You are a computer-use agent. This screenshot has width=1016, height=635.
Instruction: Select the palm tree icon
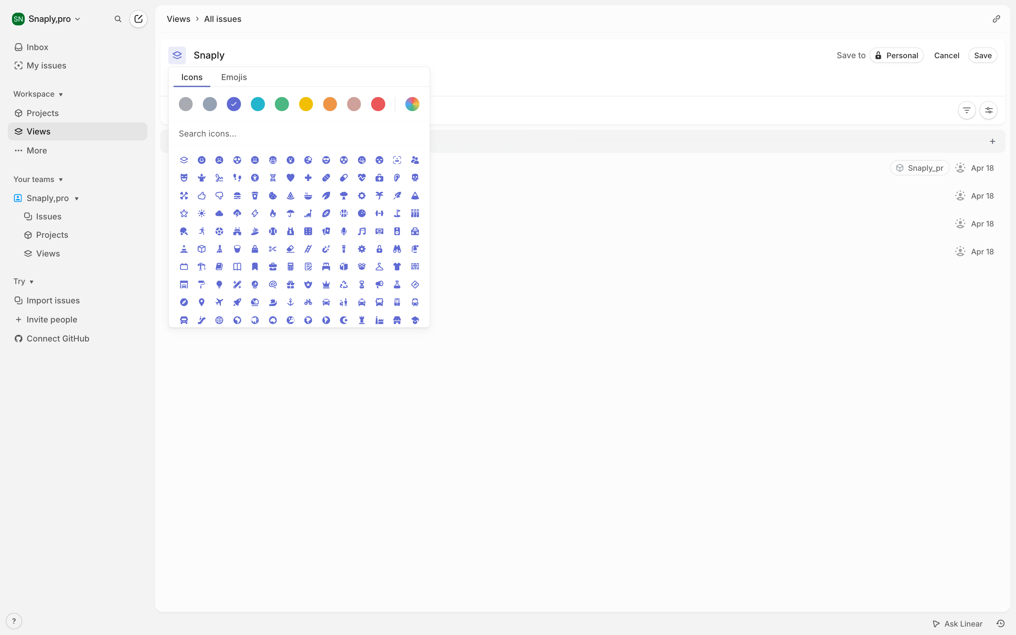(x=380, y=196)
